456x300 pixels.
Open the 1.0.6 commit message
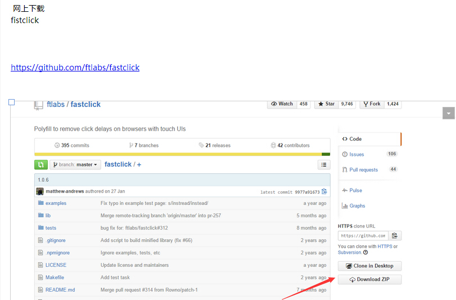tap(43, 180)
